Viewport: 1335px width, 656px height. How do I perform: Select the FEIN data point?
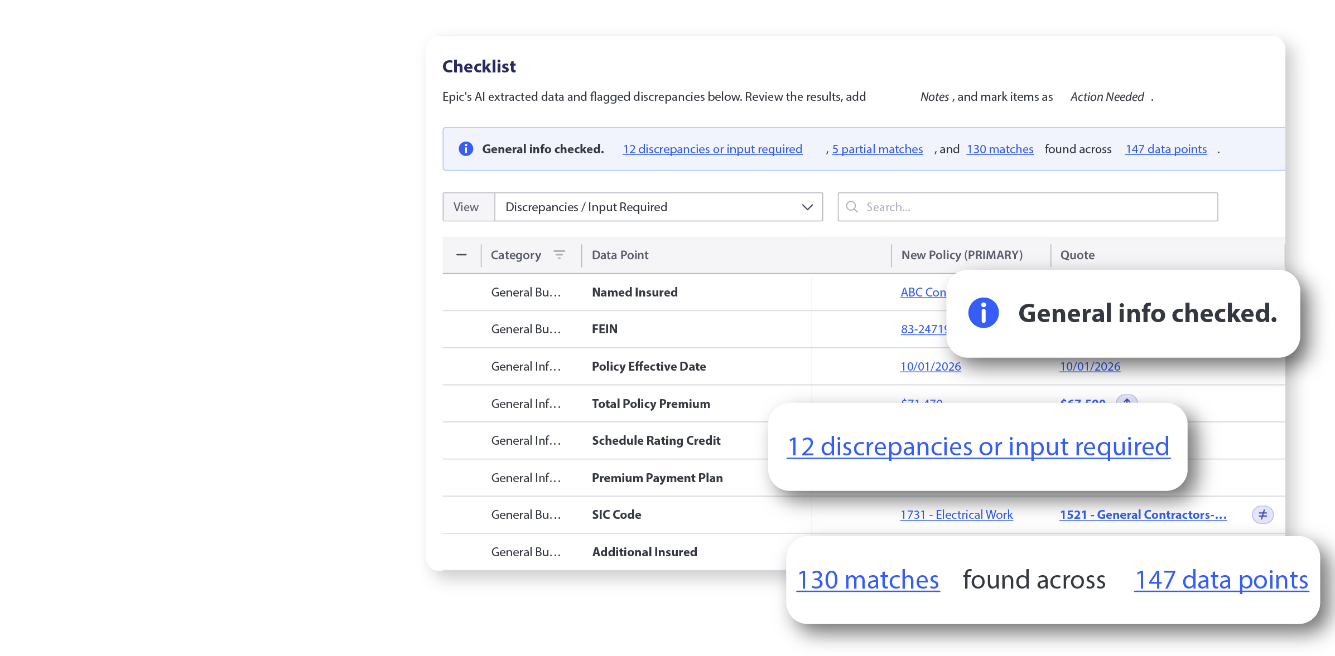604,329
